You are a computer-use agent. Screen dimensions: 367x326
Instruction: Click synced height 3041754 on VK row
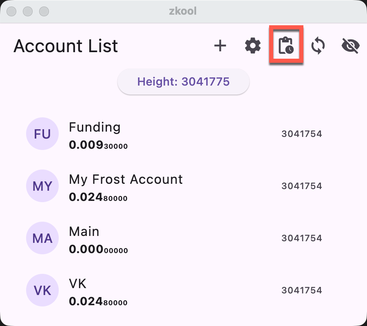[302, 291]
